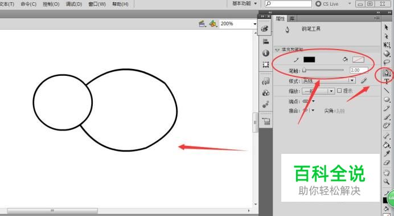This screenshot has width=394, height=216.
Task: Open the Window (窗口) menu
Action: [x=97, y=4]
